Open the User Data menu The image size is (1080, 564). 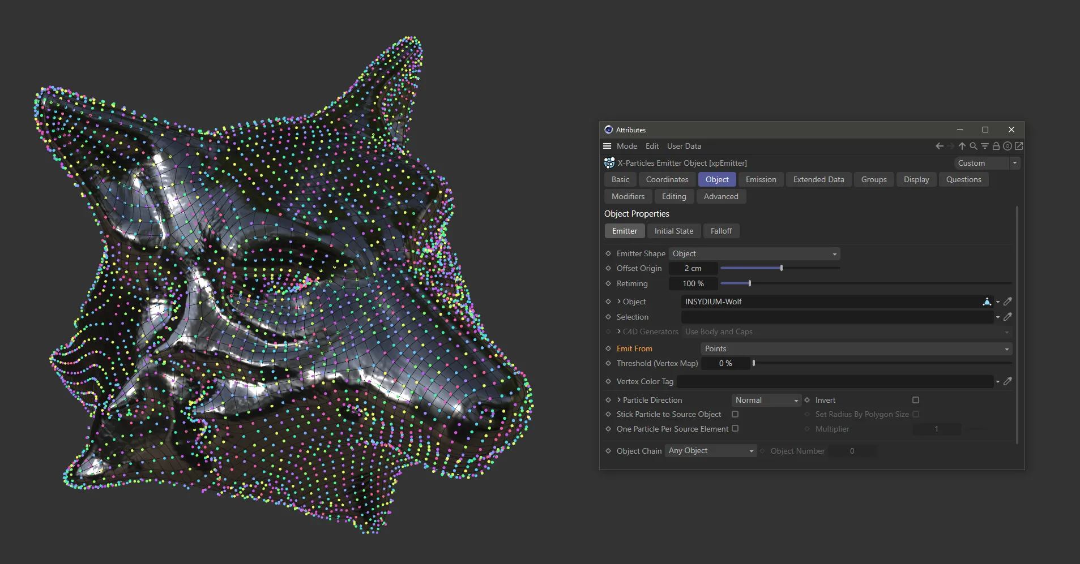[684, 146]
